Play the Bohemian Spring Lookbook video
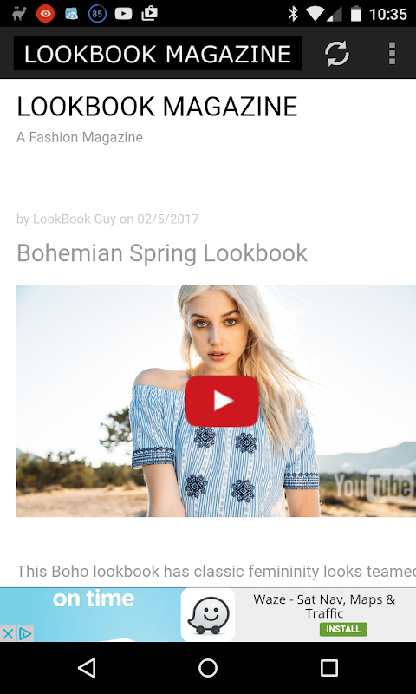 pos(222,401)
